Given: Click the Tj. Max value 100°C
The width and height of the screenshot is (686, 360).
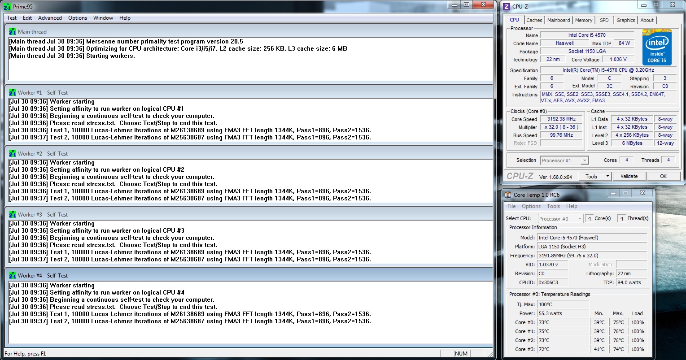Looking at the screenshot, I should click(563, 304).
